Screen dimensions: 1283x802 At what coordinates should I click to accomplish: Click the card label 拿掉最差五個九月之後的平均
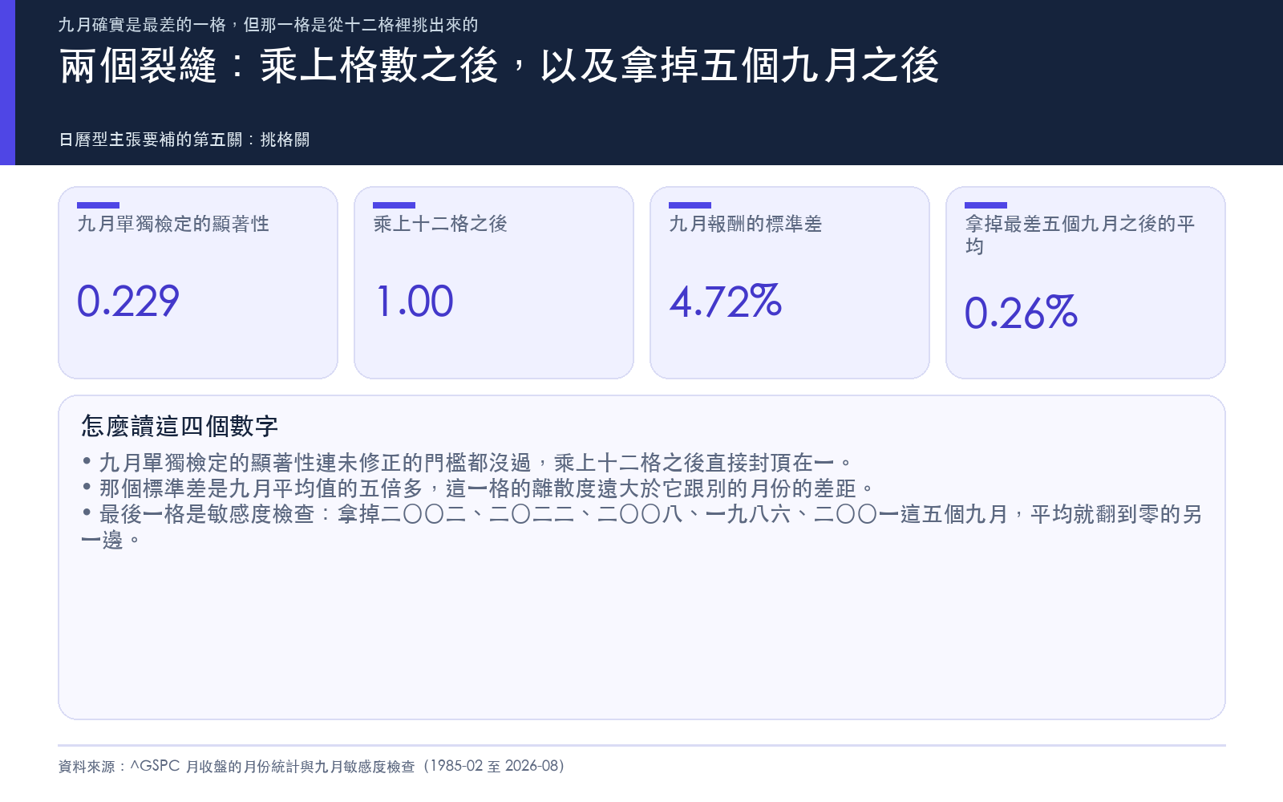[1080, 234]
